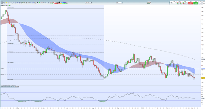Edit Price panel settings wrench icon
The height and width of the screenshot is (109, 205).
(x=4, y=5)
